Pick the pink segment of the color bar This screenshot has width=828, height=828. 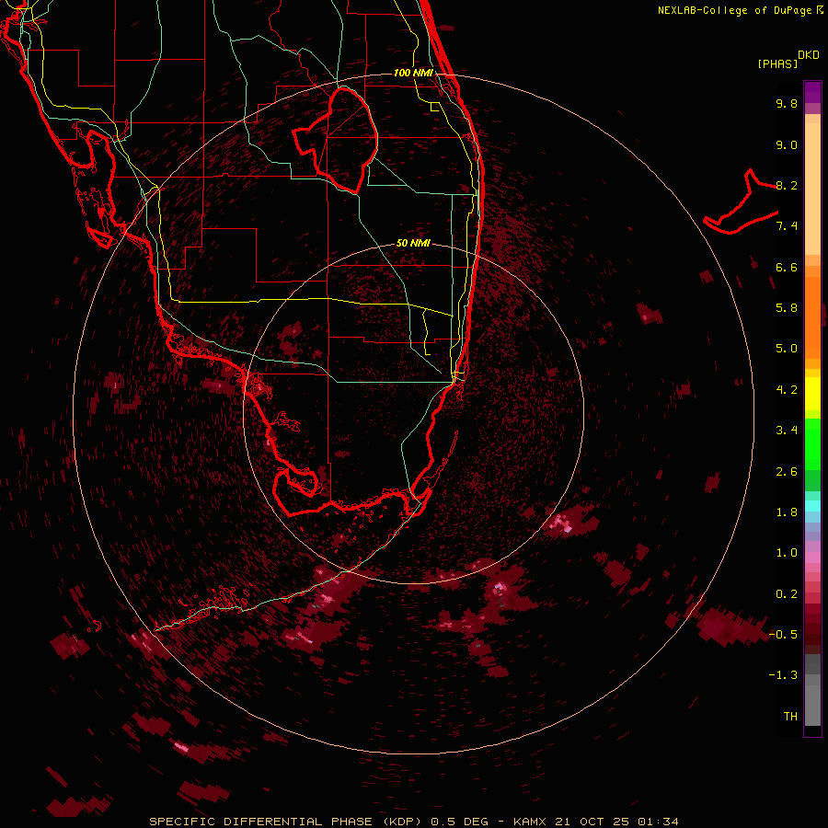(x=812, y=558)
